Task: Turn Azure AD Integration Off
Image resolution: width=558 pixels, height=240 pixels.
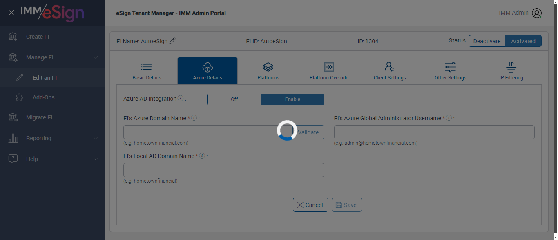Action: [x=234, y=99]
